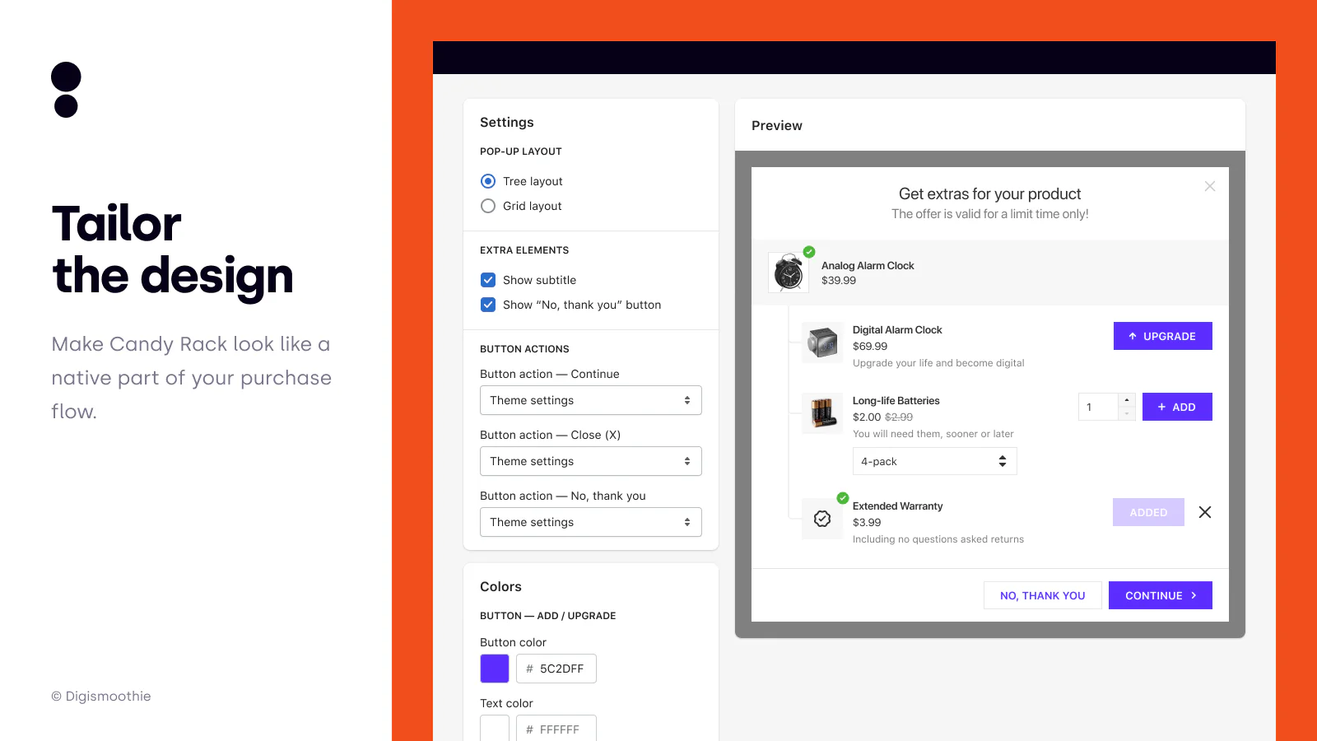This screenshot has width=1317, height=741.
Task: Click the "Get extras for your product" heading
Action: click(x=989, y=193)
